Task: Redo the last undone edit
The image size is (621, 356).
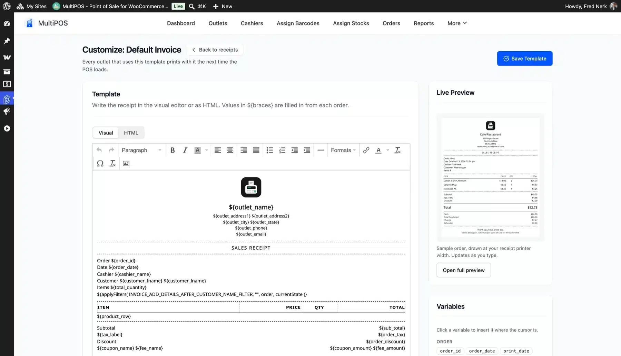Action: 111,150
